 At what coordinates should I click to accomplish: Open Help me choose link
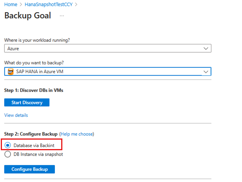pyautogui.click(x=77, y=134)
